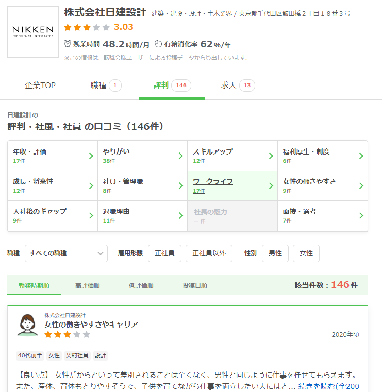Click the chevron arrow in 成長・将来性 cell
This screenshot has width=382, height=392.
(x=91, y=185)
